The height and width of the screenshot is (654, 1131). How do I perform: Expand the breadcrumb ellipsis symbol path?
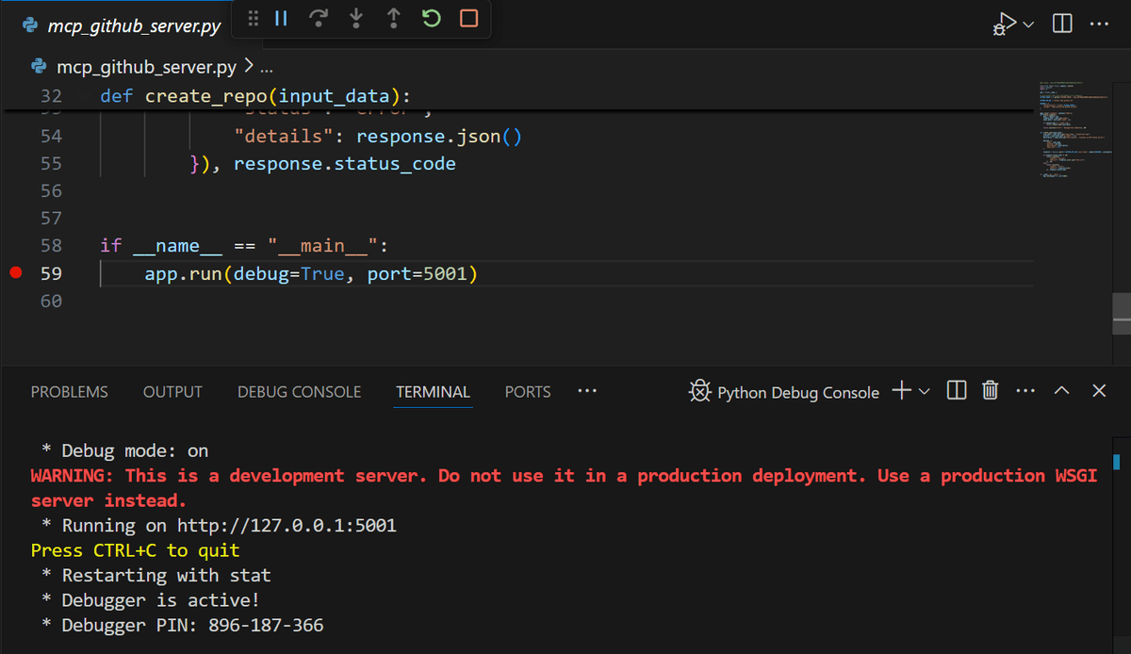point(266,68)
